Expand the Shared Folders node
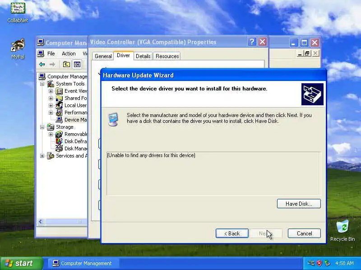This screenshot has width=361, height=270. point(51,98)
